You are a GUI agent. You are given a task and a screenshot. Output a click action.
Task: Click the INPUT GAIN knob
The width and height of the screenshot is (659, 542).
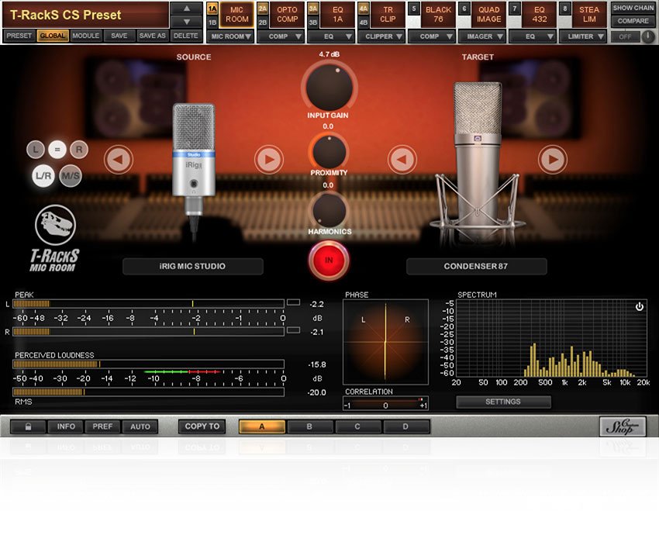329,87
